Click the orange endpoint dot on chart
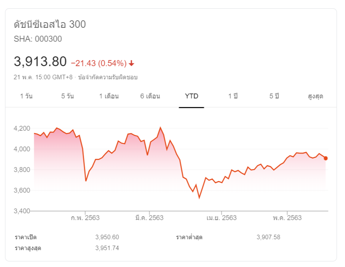Viewport: 345px width, 267px height. coord(325,158)
